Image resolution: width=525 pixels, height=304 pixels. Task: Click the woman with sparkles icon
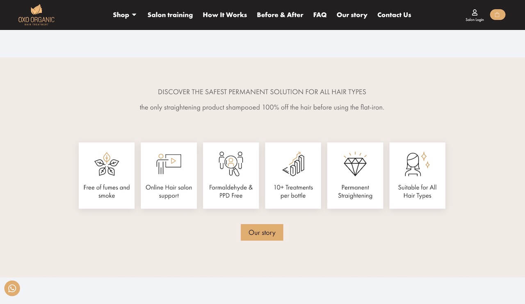[417, 164]
